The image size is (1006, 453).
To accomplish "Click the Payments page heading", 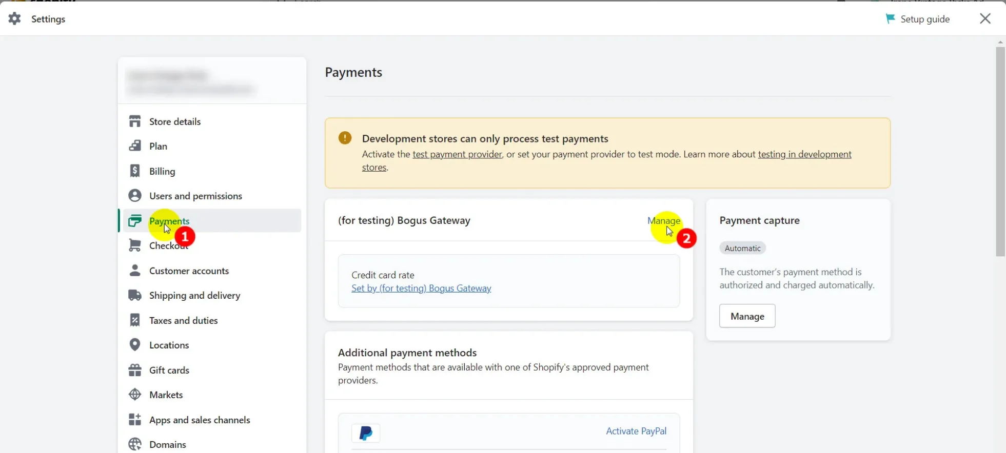I will click(x=353, y=72).
